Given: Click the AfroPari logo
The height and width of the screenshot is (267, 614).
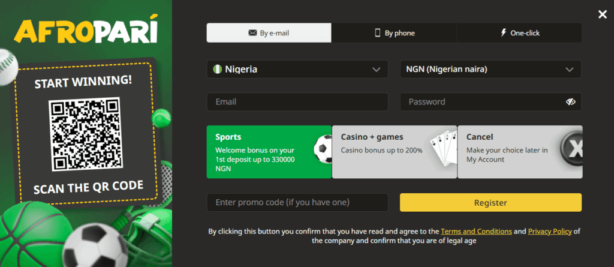Looking at the screenshot, I should click(x=86, y=31).
